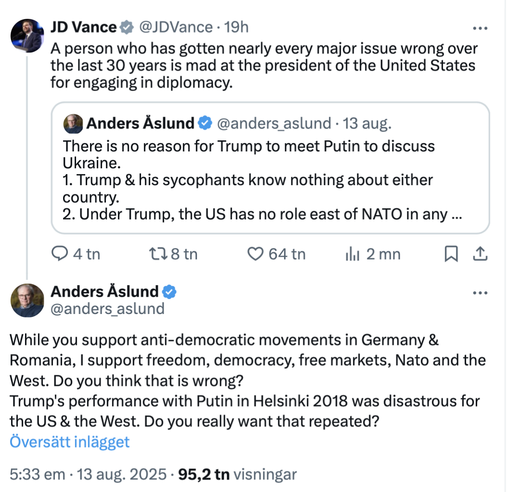
Task: Click the 19h timestamp on Vance's post
Action: pyautogui.click(x=236, y=27)
